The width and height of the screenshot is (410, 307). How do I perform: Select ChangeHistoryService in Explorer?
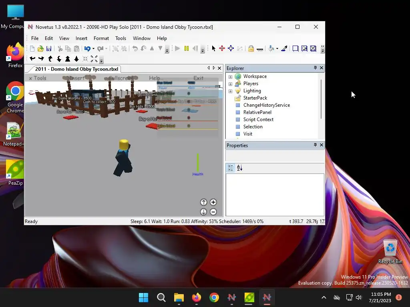coord(266,105)
